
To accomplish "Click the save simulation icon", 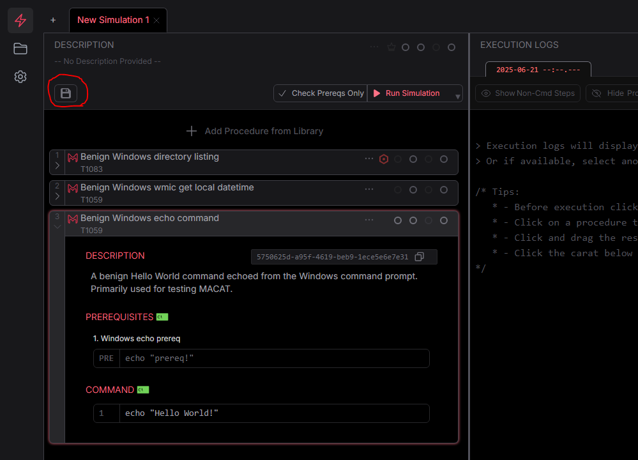I will click(66, 92).
